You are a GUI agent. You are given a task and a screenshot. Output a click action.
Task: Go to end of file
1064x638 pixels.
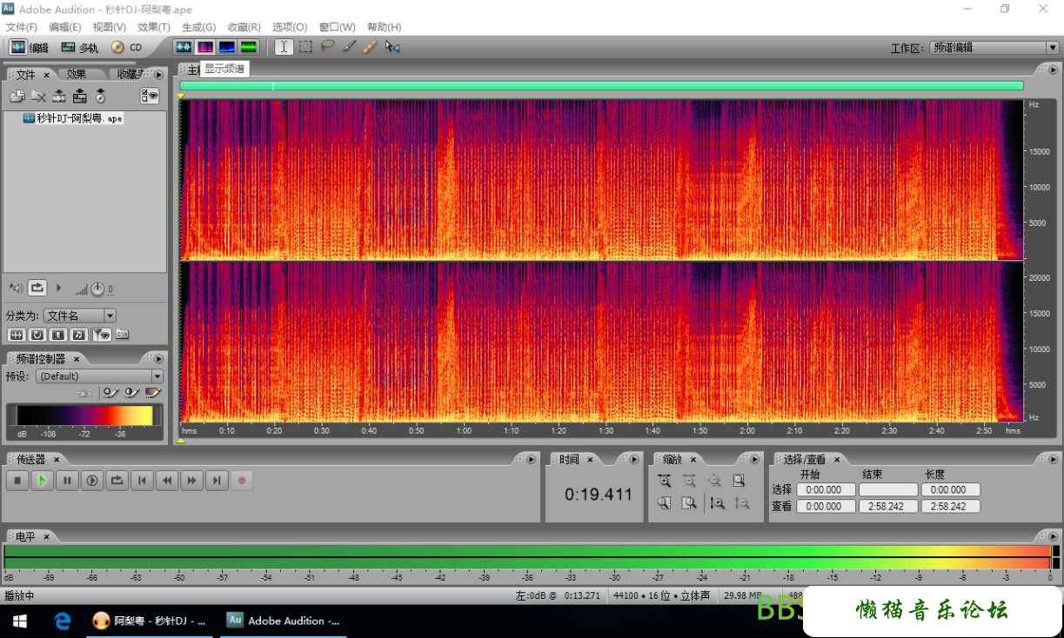pos(217,480)
